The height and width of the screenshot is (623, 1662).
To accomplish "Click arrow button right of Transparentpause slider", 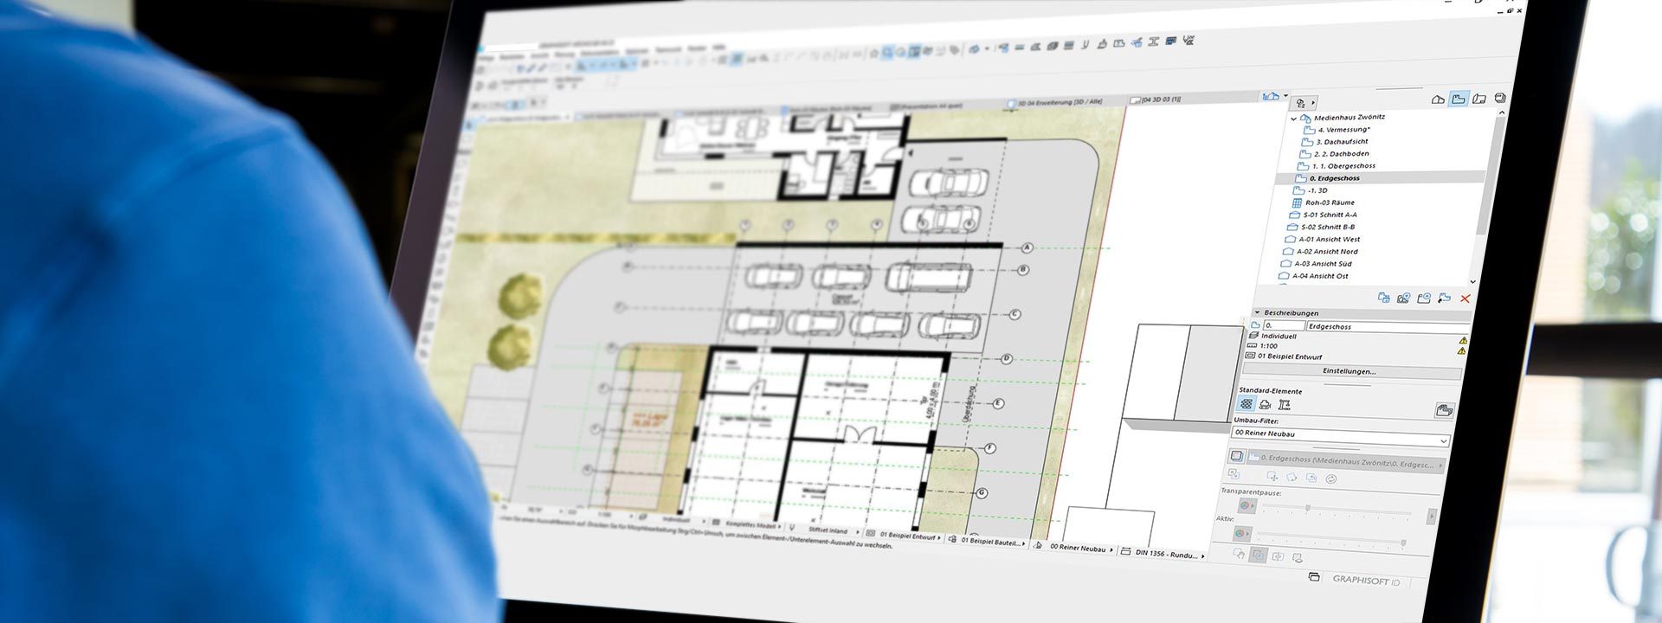I will pyautogui.click(x=1431, y=516).
